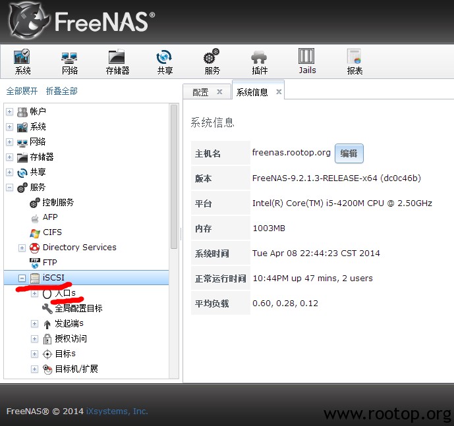Image resolution: width=454 pixels, height=426 pixels.
Task: Expand the 发起端s node
Action: (34, 323)
